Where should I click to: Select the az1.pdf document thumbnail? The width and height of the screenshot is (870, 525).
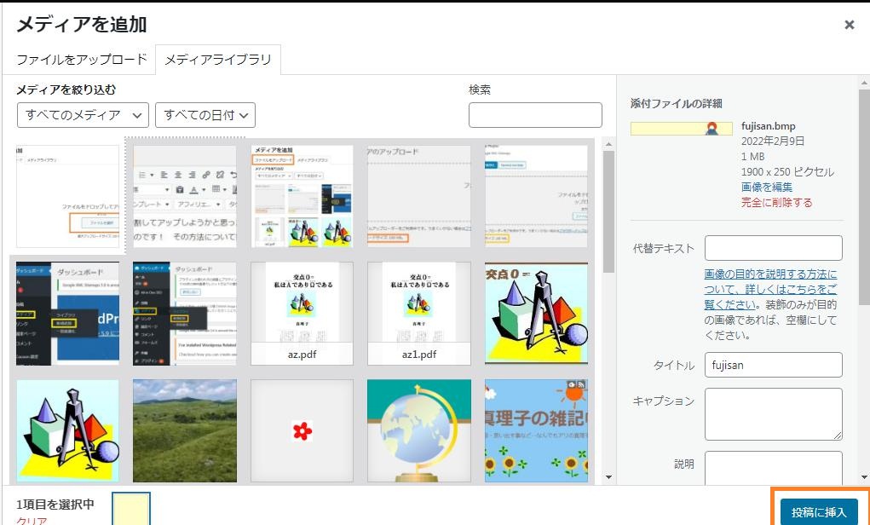tap(418, 313)
